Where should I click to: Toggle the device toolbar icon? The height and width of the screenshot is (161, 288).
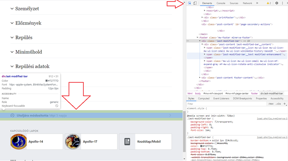pyautogui.click(x=195, y=3)
